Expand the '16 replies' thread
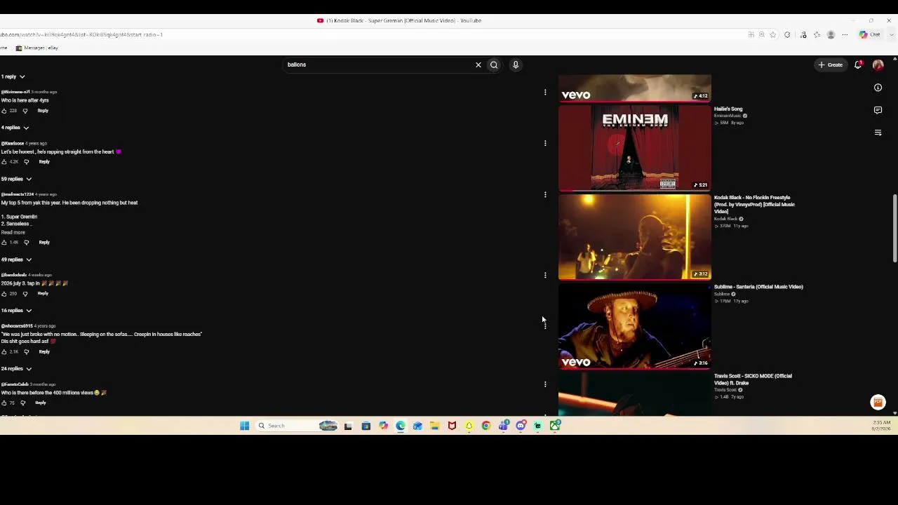Image resolution: width=898 pixels, height=505 pixels. pos(16,310)
